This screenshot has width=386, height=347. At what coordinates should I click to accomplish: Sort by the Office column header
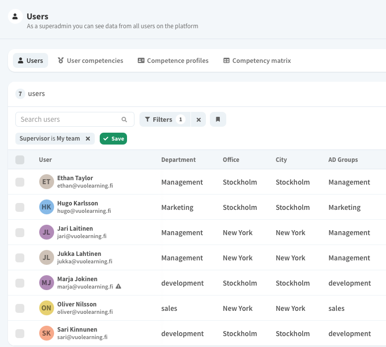[x=231, y=160]
